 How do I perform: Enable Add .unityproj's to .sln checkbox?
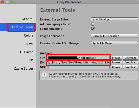(93, 24)
